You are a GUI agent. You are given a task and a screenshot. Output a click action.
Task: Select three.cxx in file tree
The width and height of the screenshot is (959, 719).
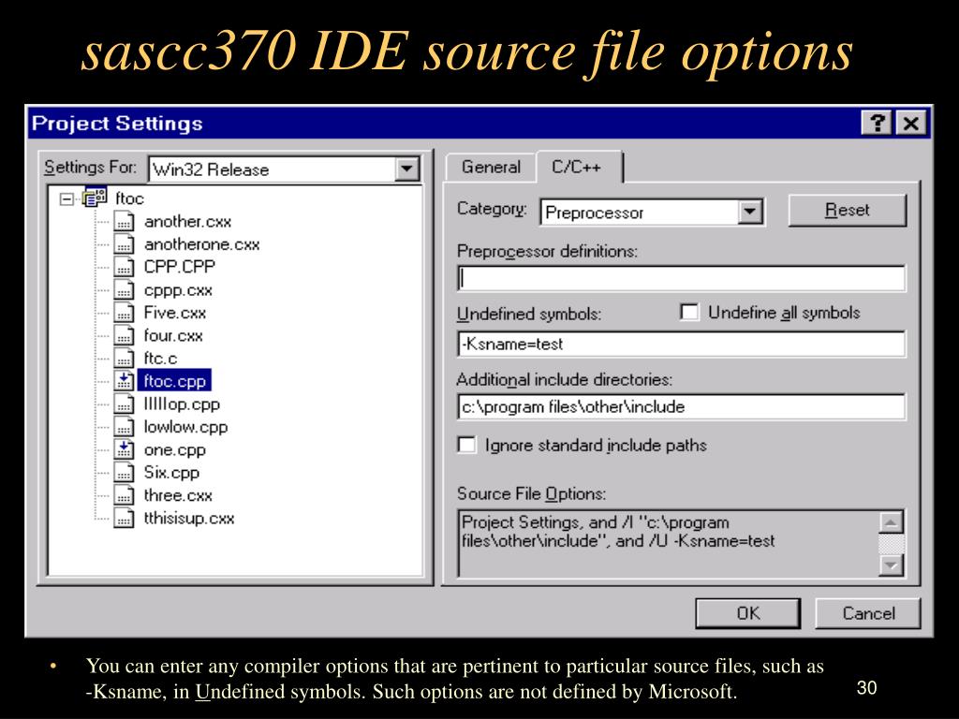pos(178,495)
